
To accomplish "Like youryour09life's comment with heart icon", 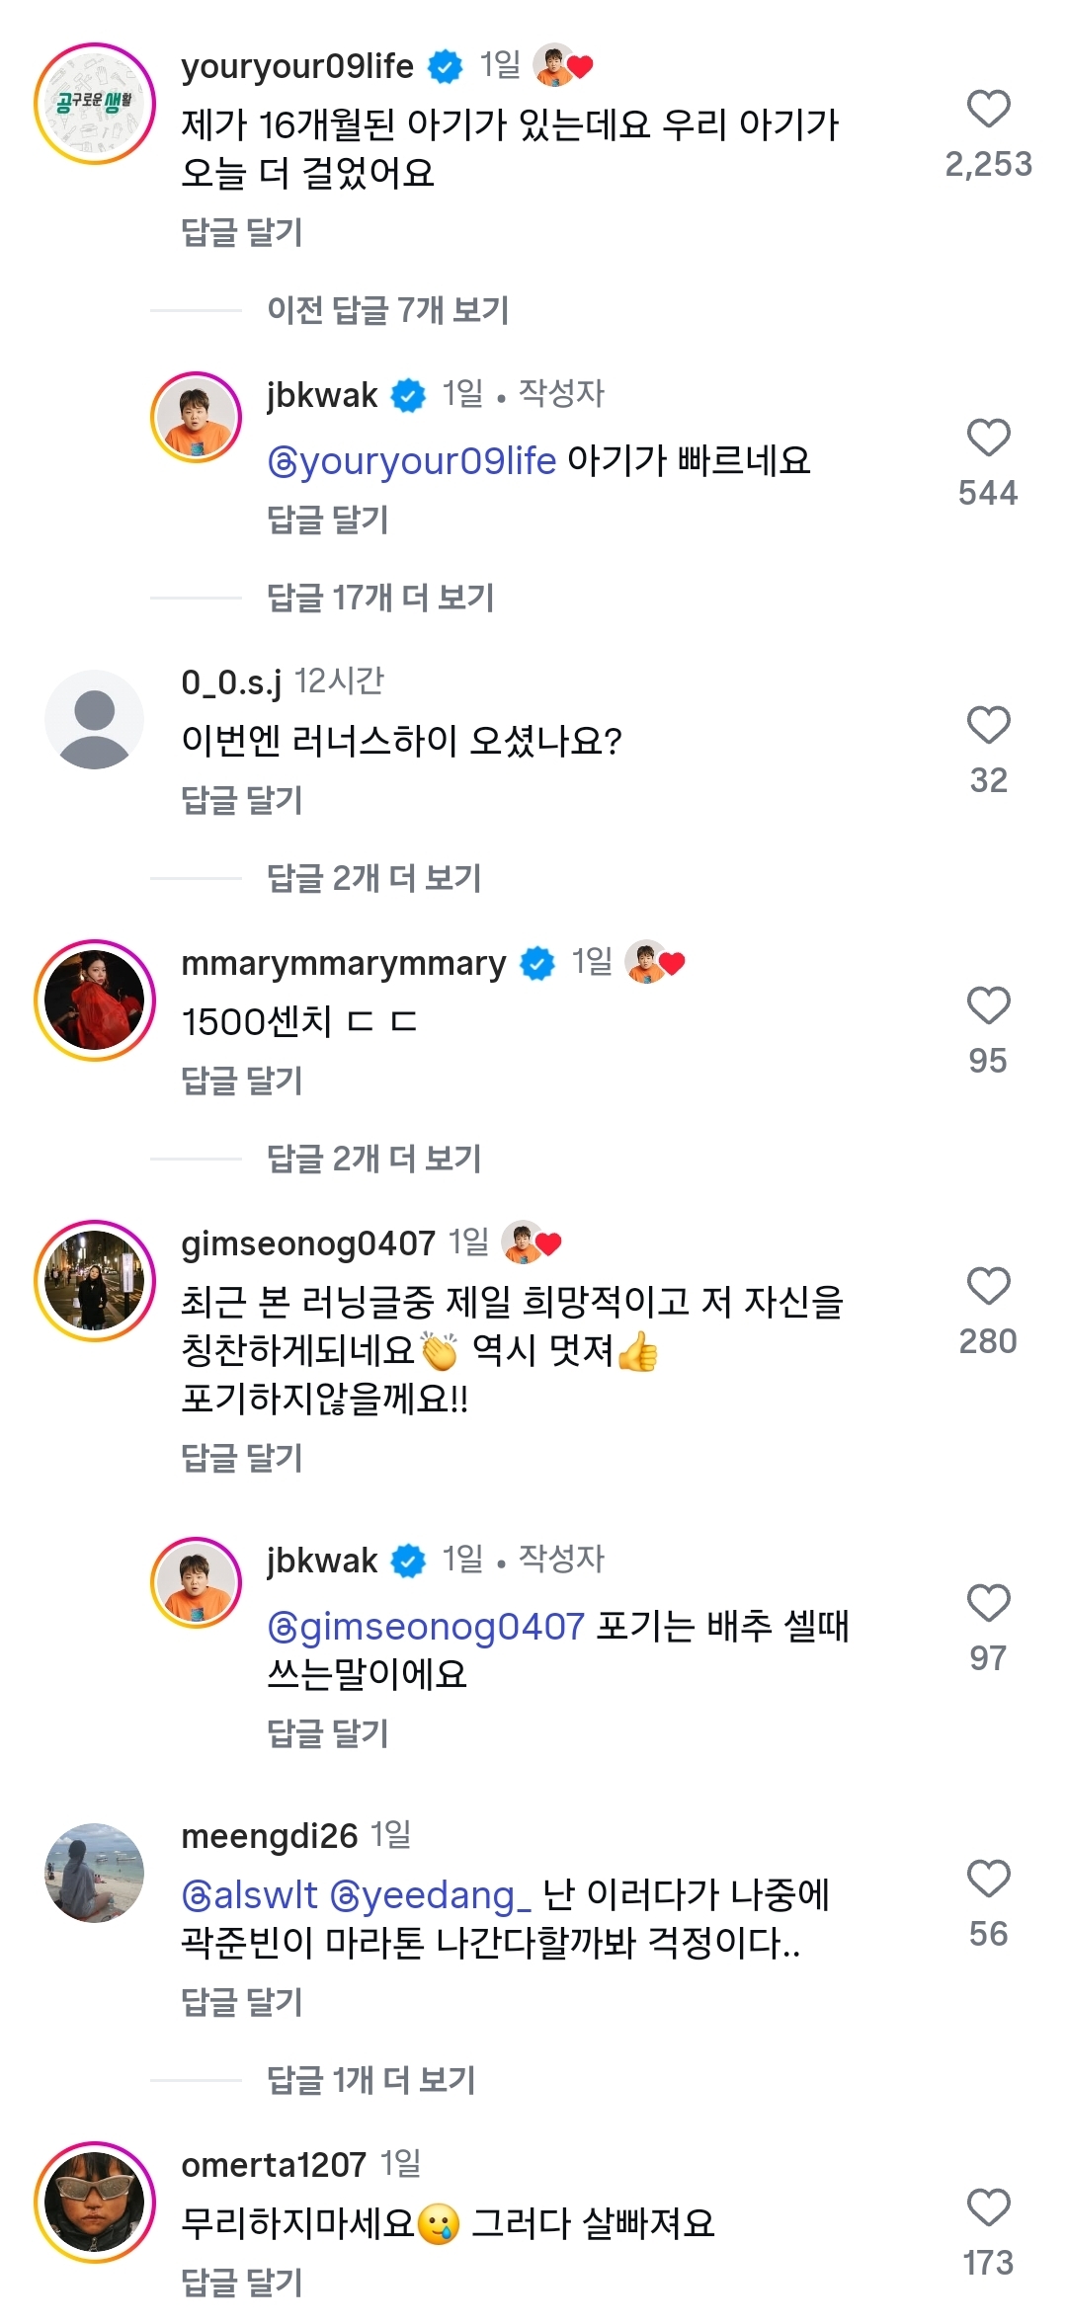I will (x=988, y=110).
